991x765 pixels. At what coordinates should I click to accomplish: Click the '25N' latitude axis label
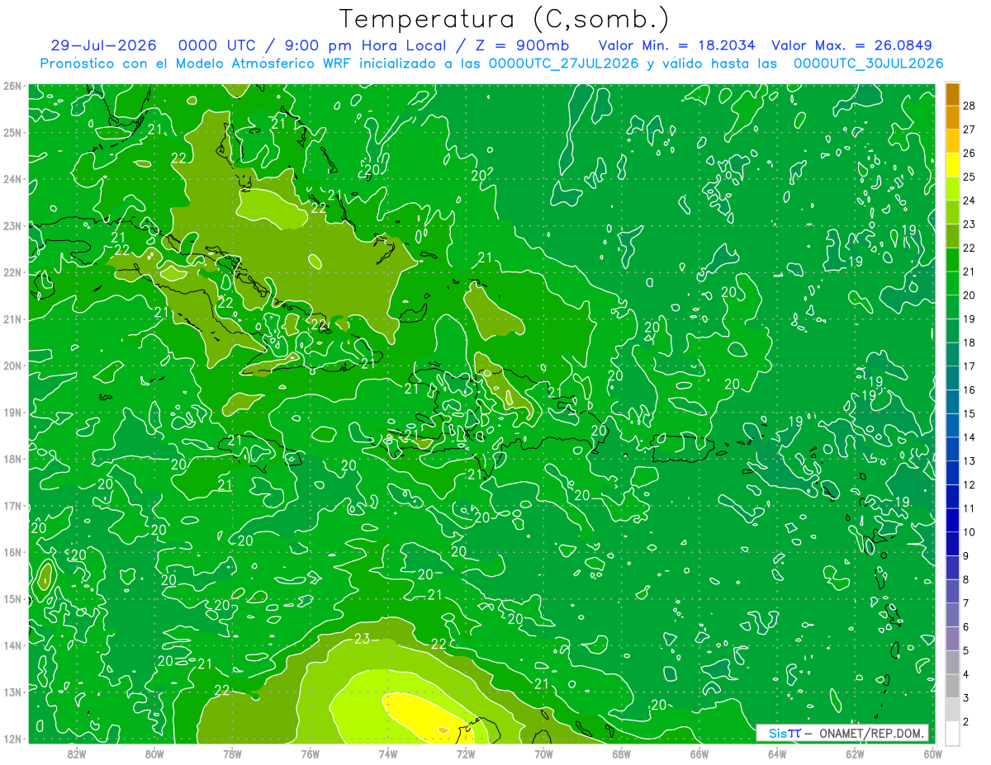tap(12, 132)
